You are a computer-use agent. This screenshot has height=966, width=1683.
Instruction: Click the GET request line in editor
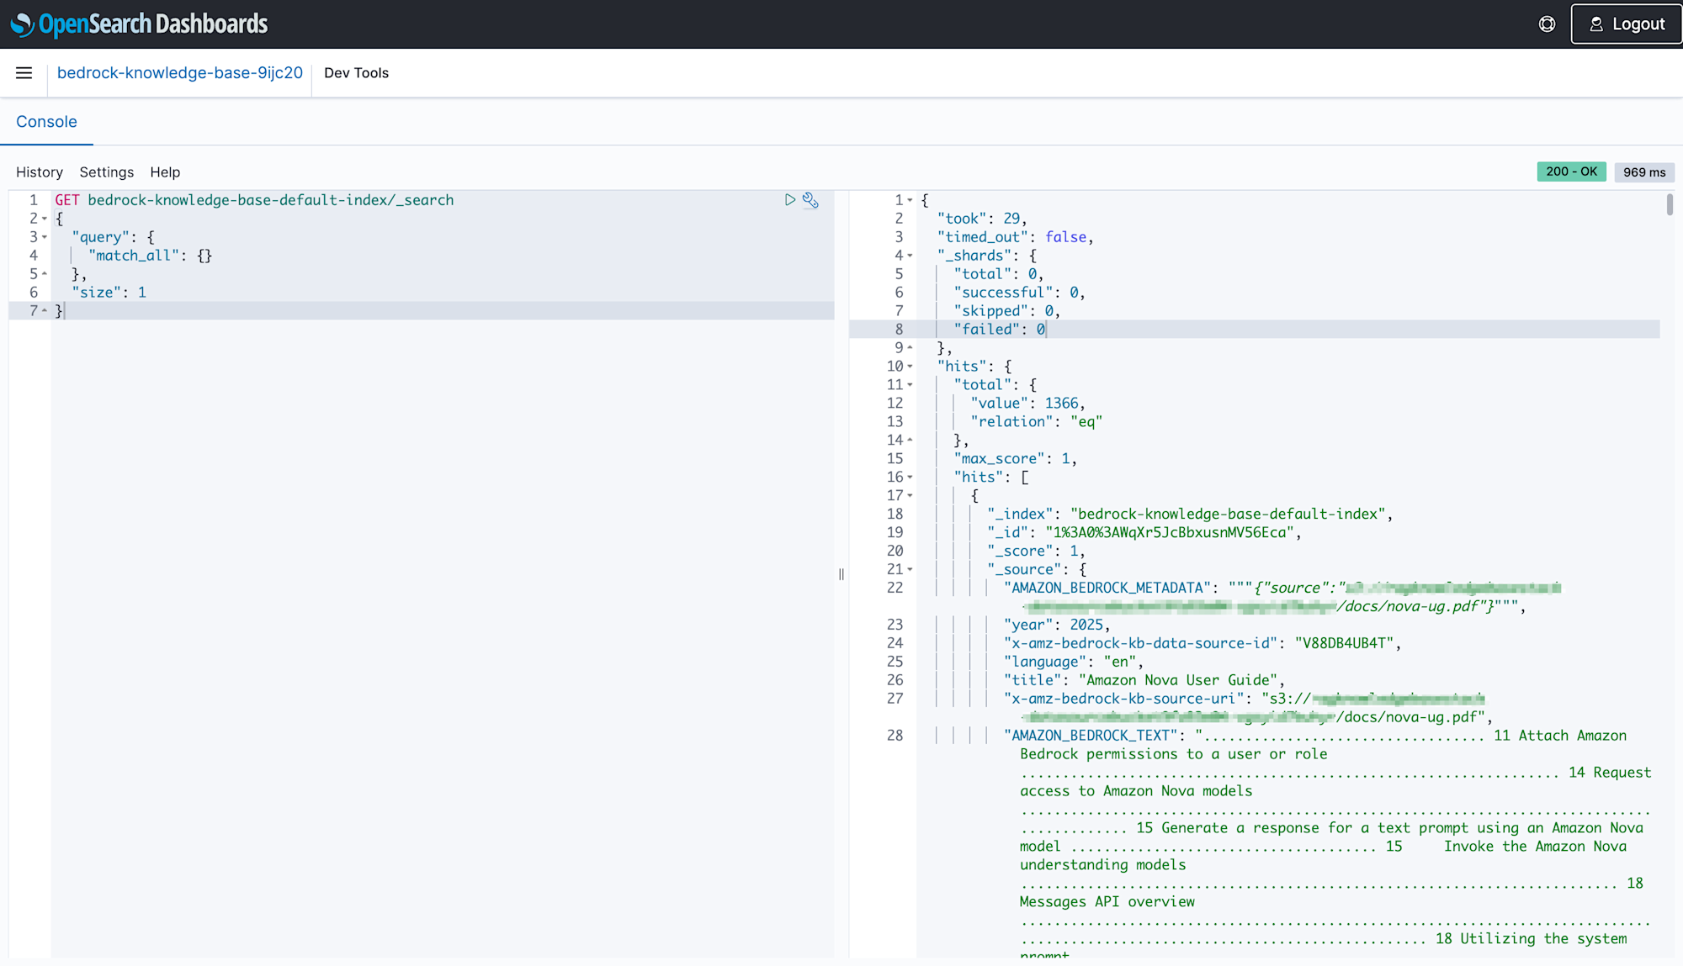(x=254, y=200)
